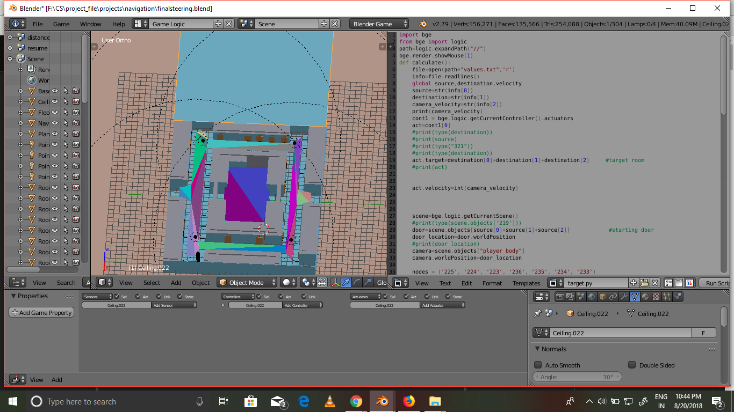Toggle line numbers in the text editor
This screenshot has width=734, height=412.
point(668,283)
